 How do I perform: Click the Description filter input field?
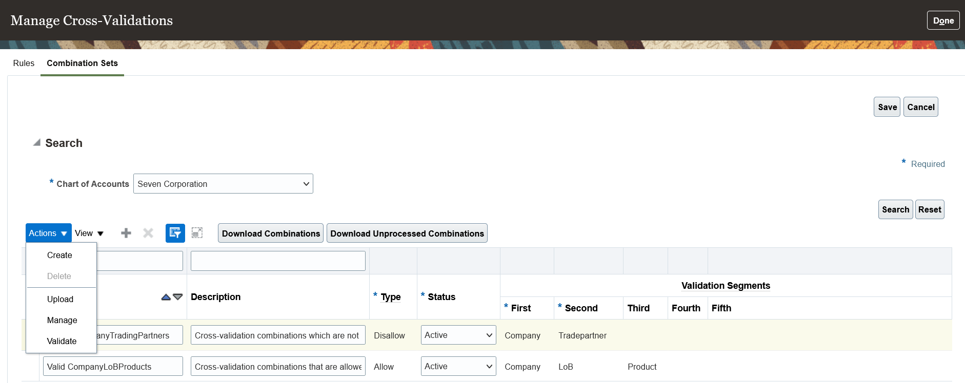[x=278, y=261]
